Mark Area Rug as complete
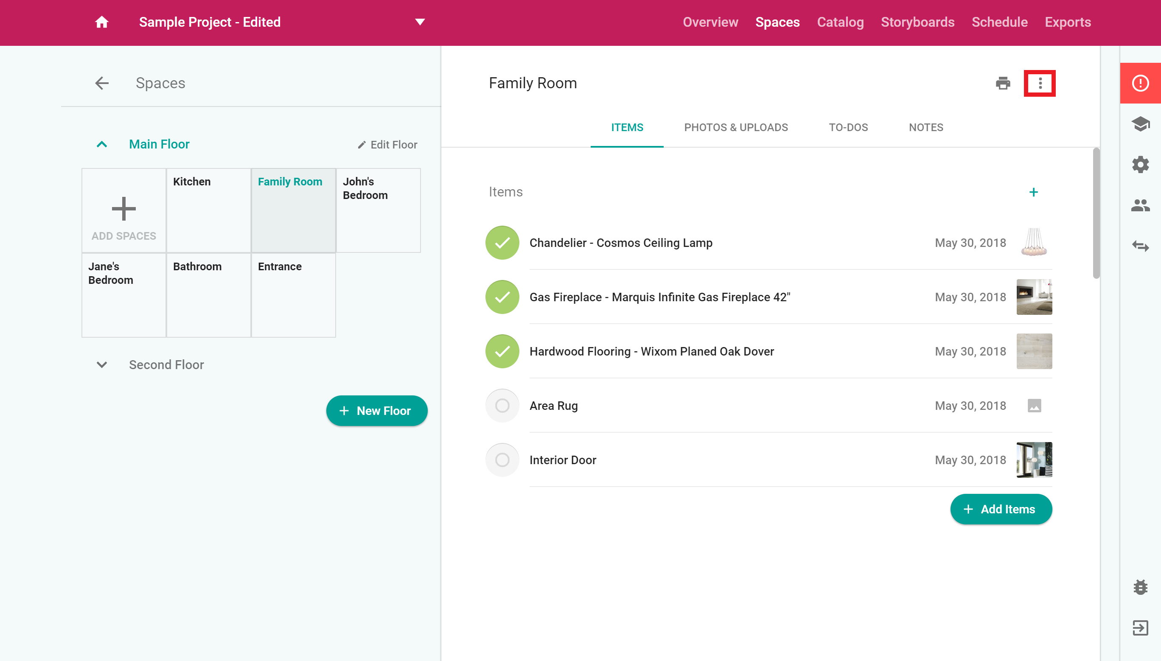1161x661 pixels. pyautogui.click(x=502, y=406)
